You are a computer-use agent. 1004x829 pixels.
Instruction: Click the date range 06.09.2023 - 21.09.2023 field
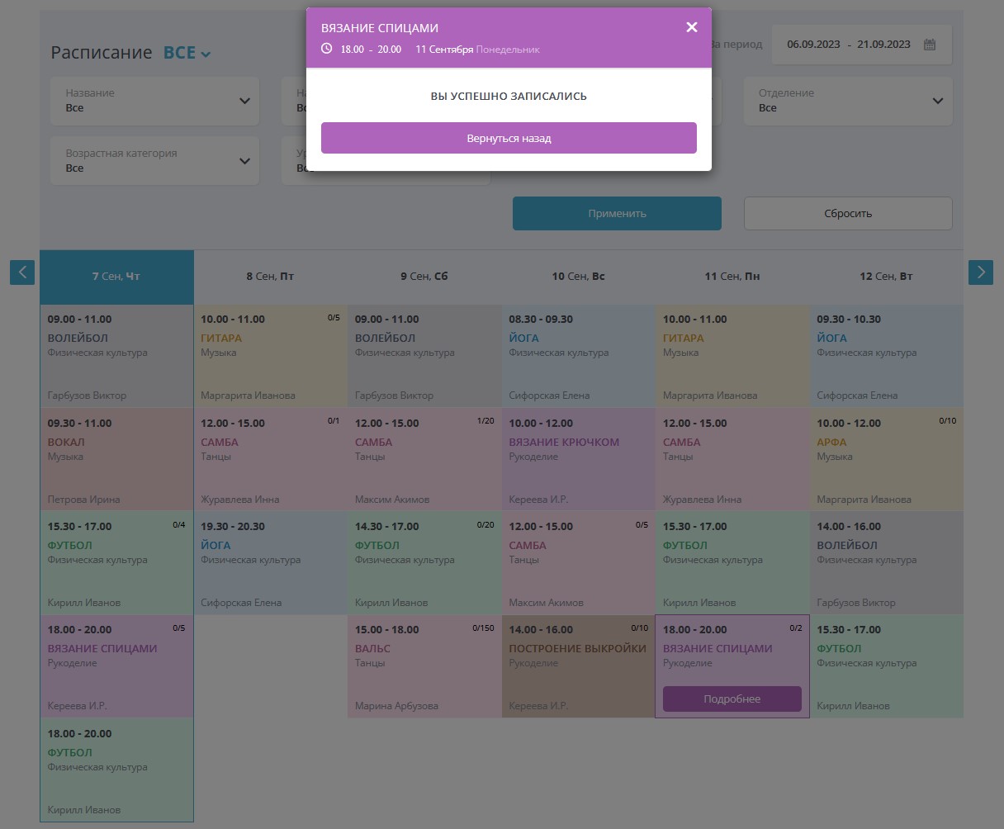[x=848, y=45]
